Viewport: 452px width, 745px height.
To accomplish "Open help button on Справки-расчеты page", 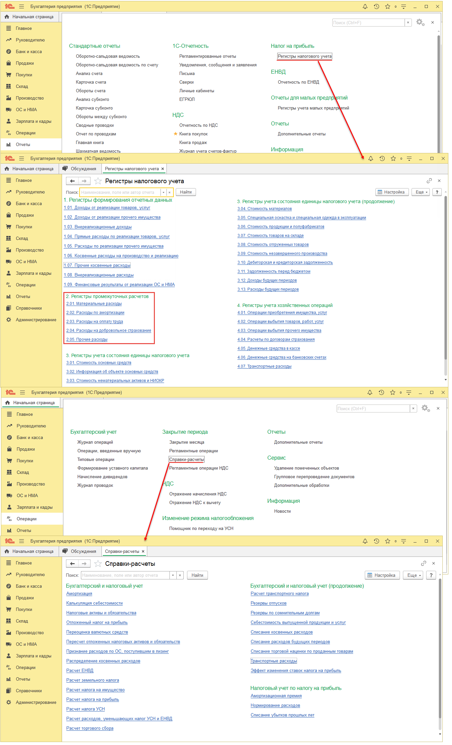I will tap(431, 575).
